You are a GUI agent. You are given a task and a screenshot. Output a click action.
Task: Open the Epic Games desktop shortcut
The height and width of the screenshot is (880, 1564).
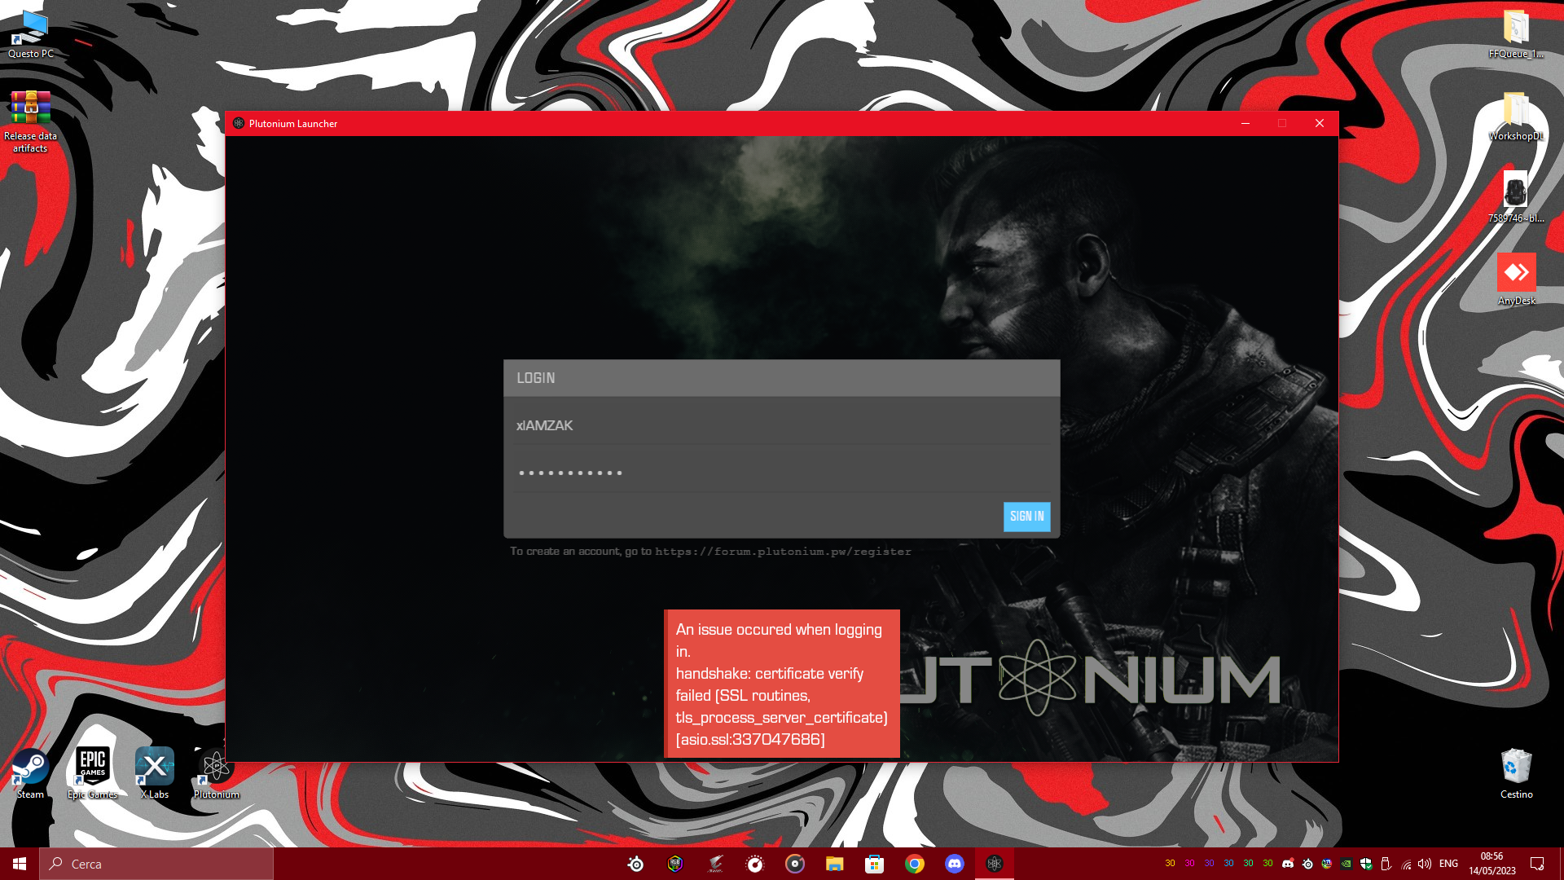(x=92, y=774)
